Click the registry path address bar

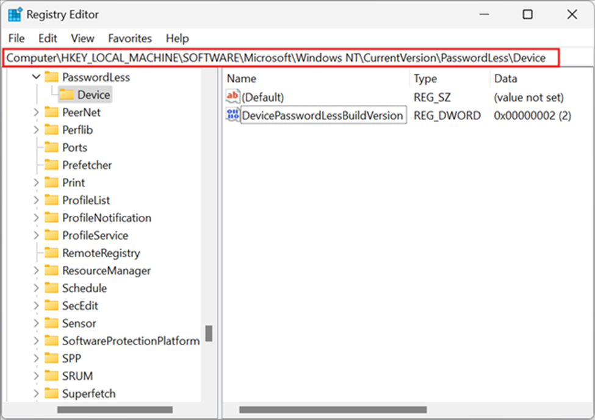(281, 58)
